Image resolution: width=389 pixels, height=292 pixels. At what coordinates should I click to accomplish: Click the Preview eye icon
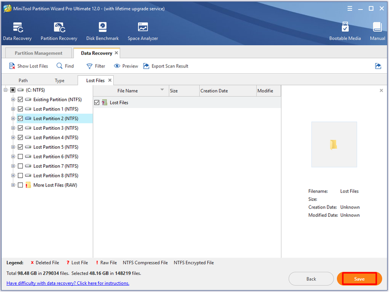(117, 66)
